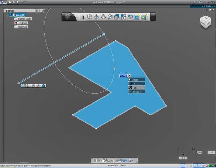Click the revolve axis line endpoint handle
The image size is (216, 168).
(104, 34)
